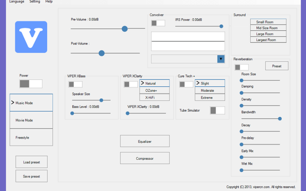Image resolution: width=306 pixels, height=191 pixels.
Task: Click the Decay slider handle
Action: (242, 131)
